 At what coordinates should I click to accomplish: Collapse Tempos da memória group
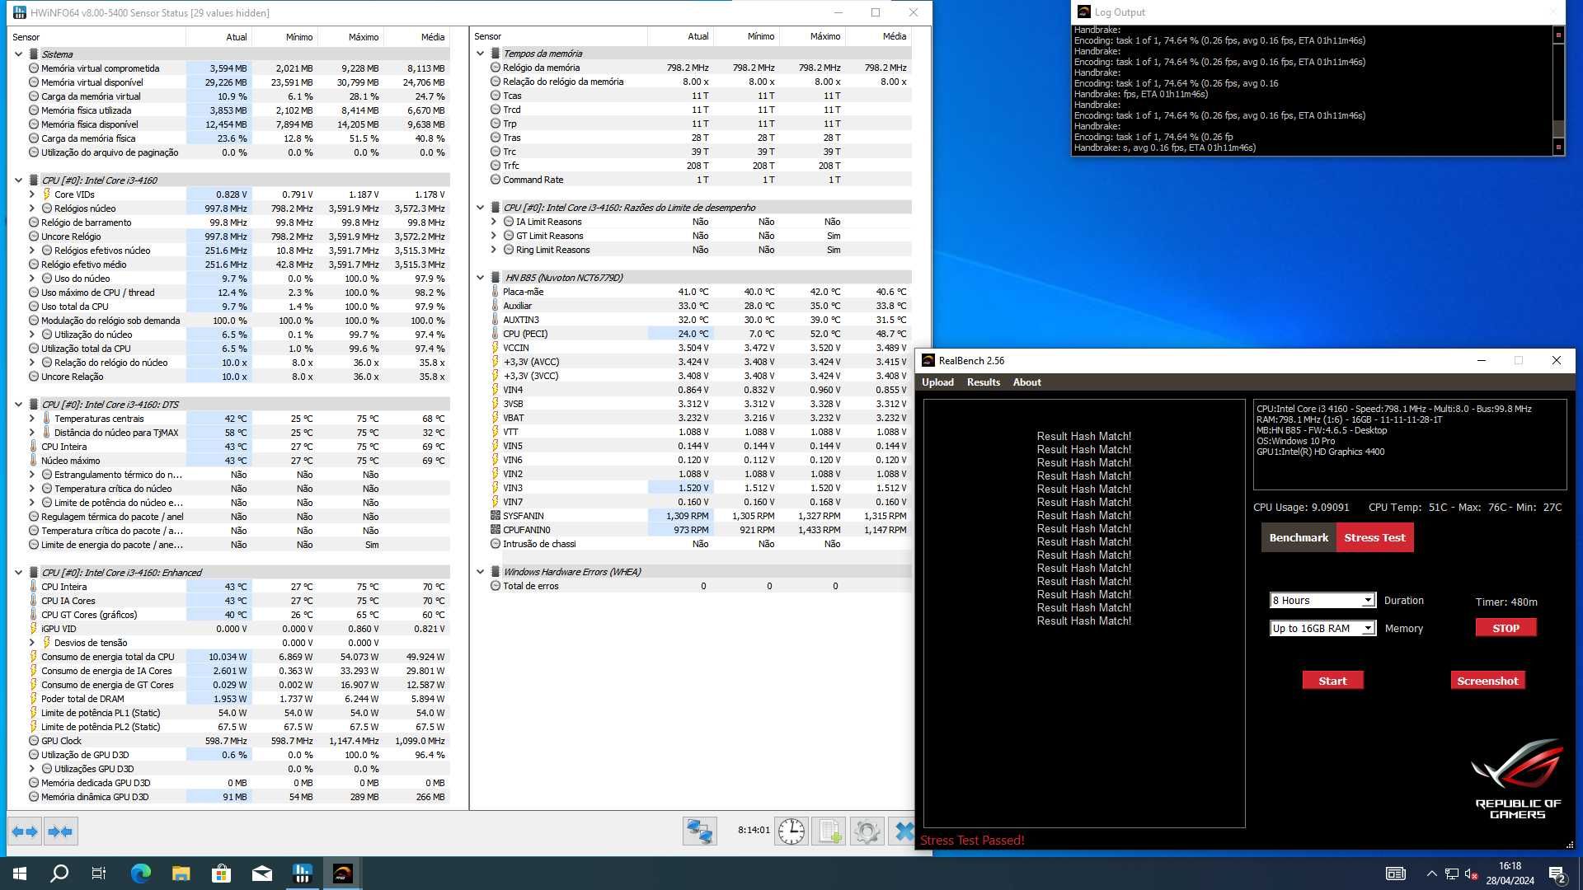tap(481, 54)
